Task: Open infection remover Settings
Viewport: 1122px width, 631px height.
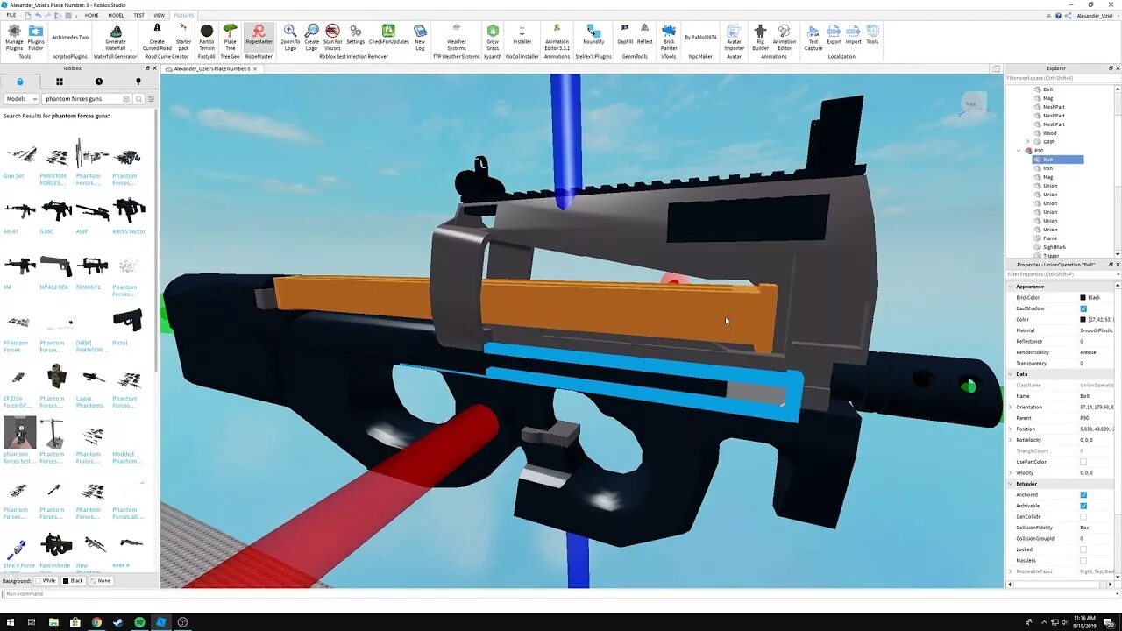Action: (x=355, y=35)
